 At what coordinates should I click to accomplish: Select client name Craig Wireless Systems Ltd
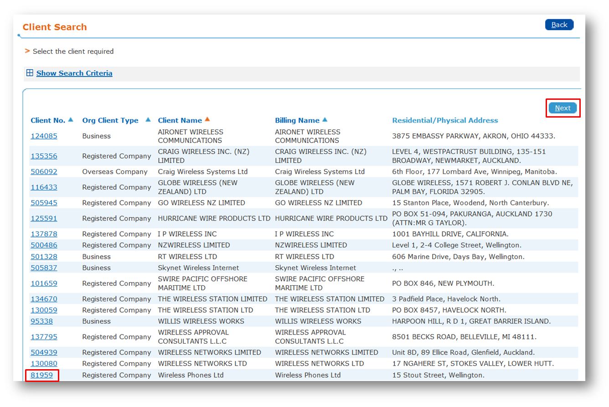pyautogui.click(x=203, y=171)
